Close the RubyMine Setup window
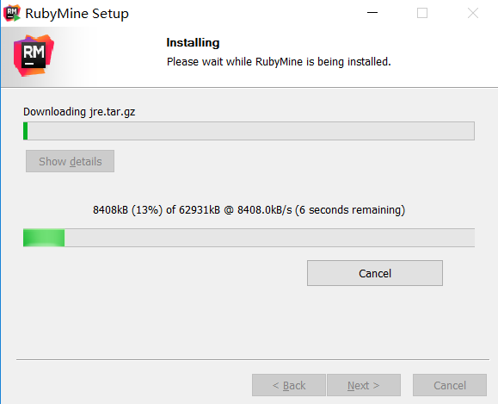This screenshot has height=404, width=498. [x=473, y=13]
